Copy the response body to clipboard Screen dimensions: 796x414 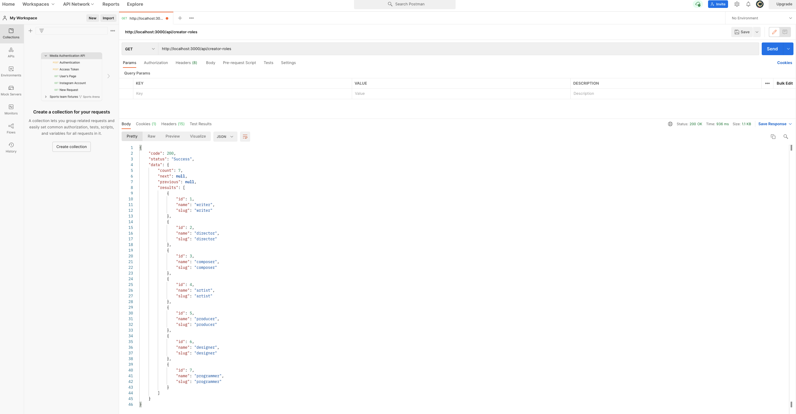click(x=773, y=137)
